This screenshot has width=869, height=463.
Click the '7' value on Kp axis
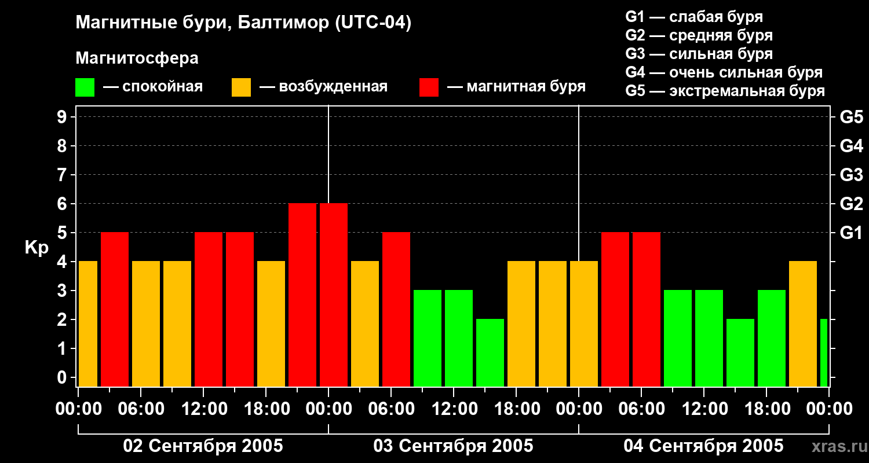[x=63, y=175]
